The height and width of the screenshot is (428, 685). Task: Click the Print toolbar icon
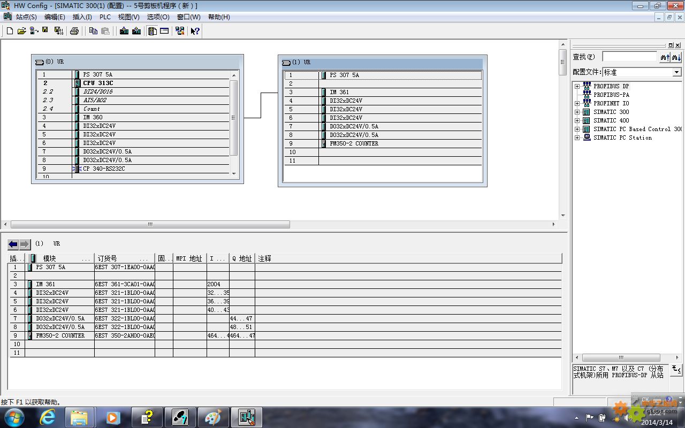74,31
